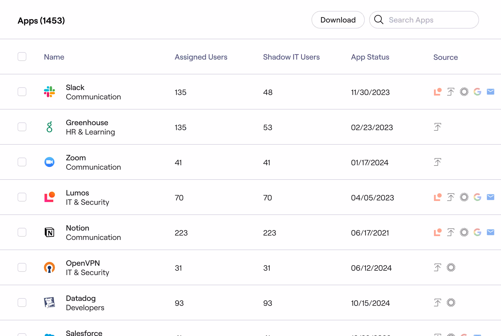Click the Lumos source icon in Lumos row
The height and width of the screenshot is (336, 501).
pos(438,197)
